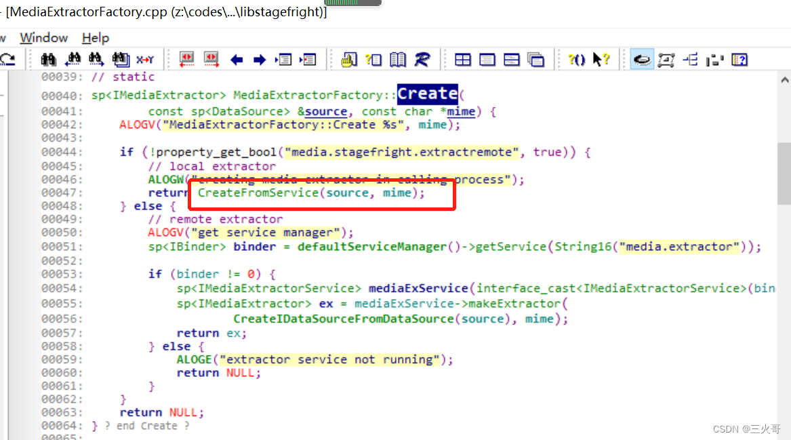Click the "end Create" closing annotation
Screen dimensions: 791x440
tap(147, 426)
